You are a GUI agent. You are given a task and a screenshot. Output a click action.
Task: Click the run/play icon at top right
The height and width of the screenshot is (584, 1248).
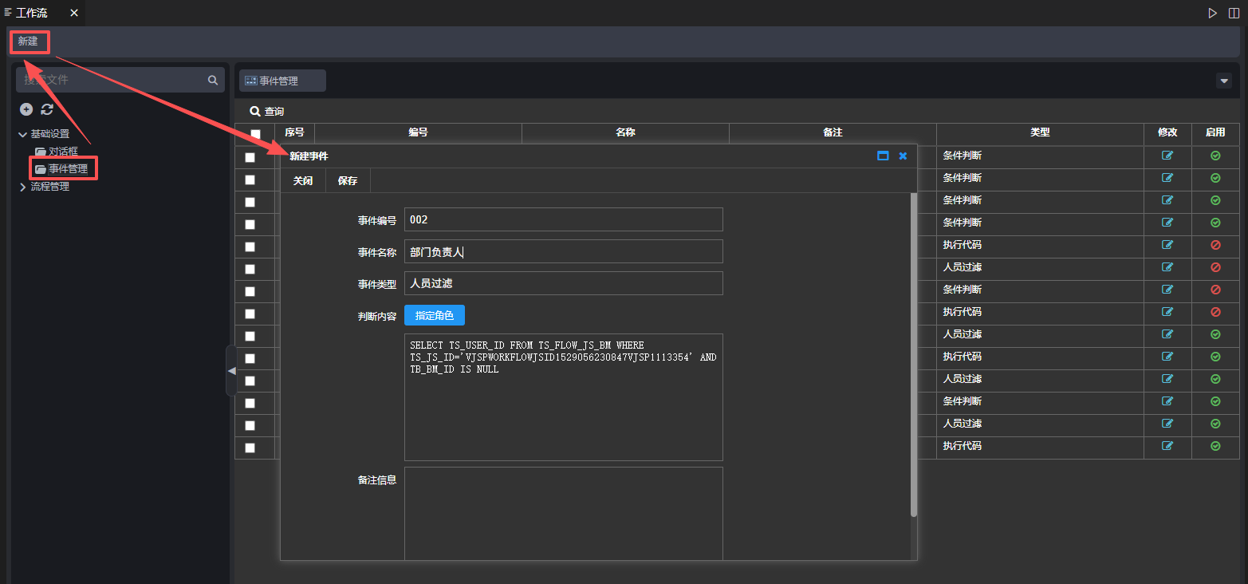point(1212,13)
